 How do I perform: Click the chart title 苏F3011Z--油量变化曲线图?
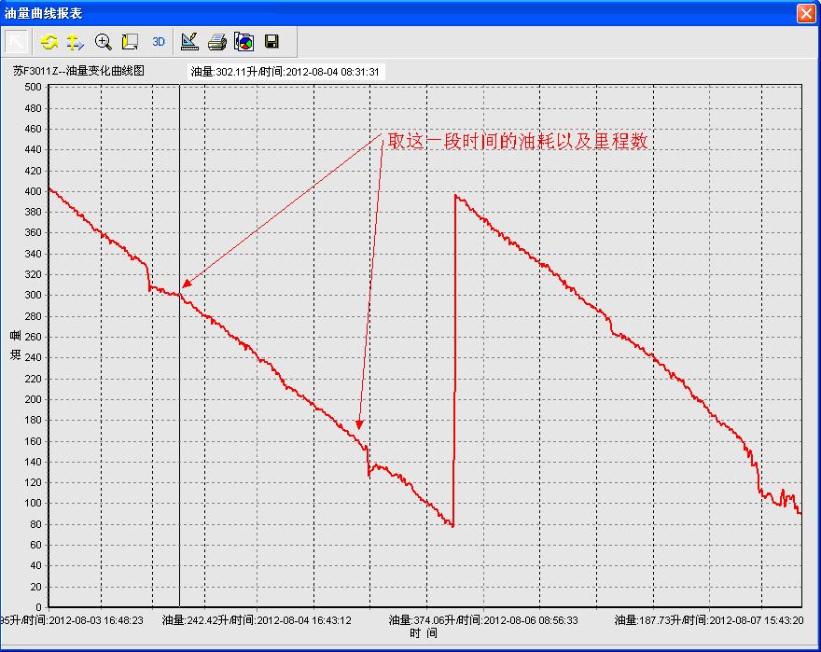(79, 70)
